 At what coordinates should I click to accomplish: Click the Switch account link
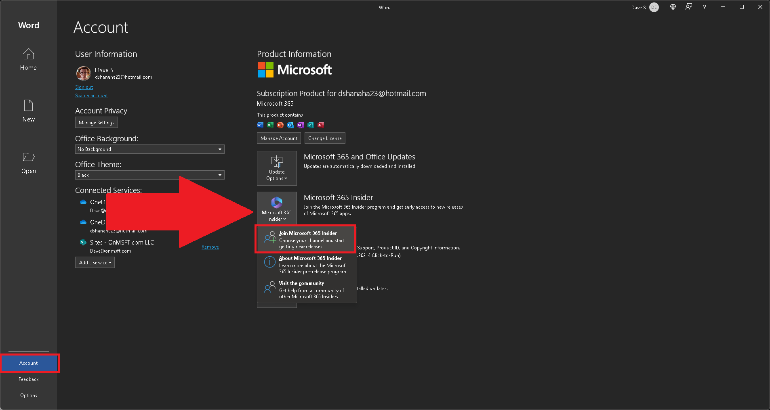pyautogui.click(x=91, y=96)
